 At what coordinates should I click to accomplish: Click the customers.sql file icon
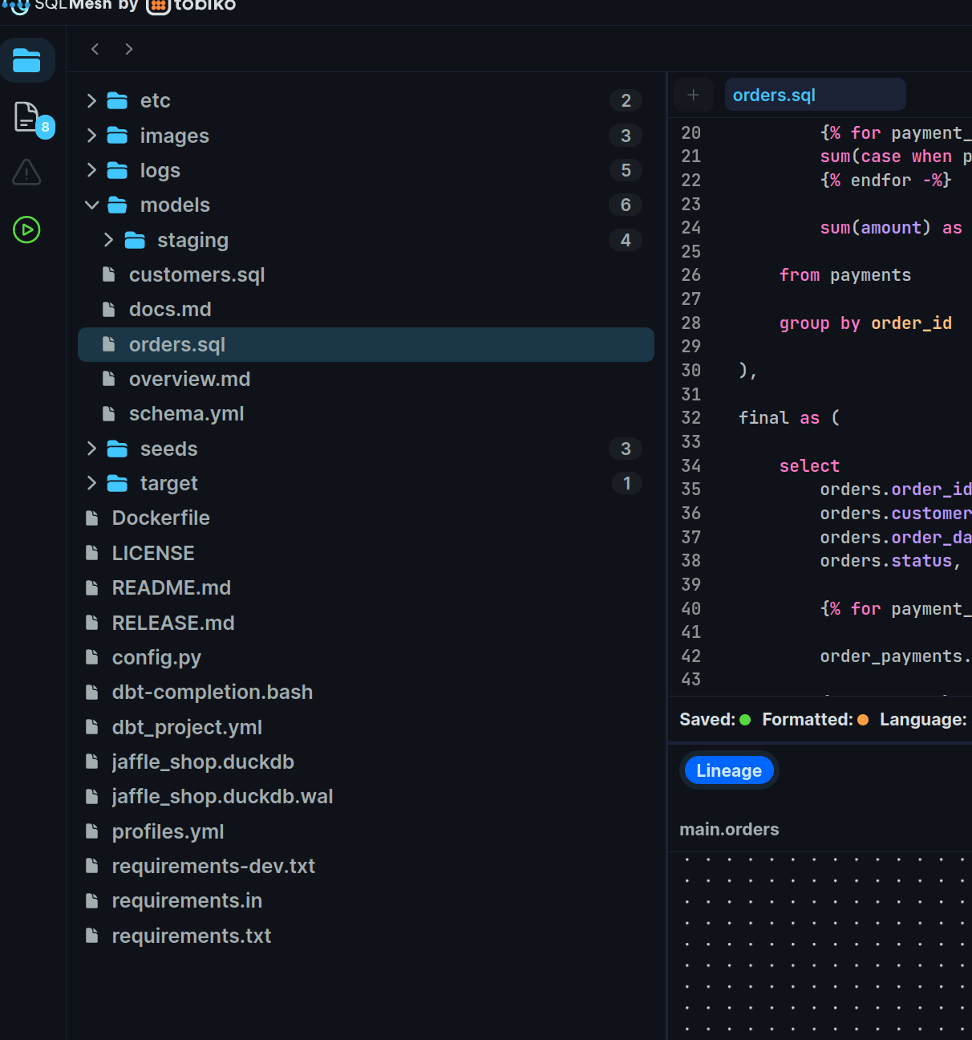[x=109, y=274]
